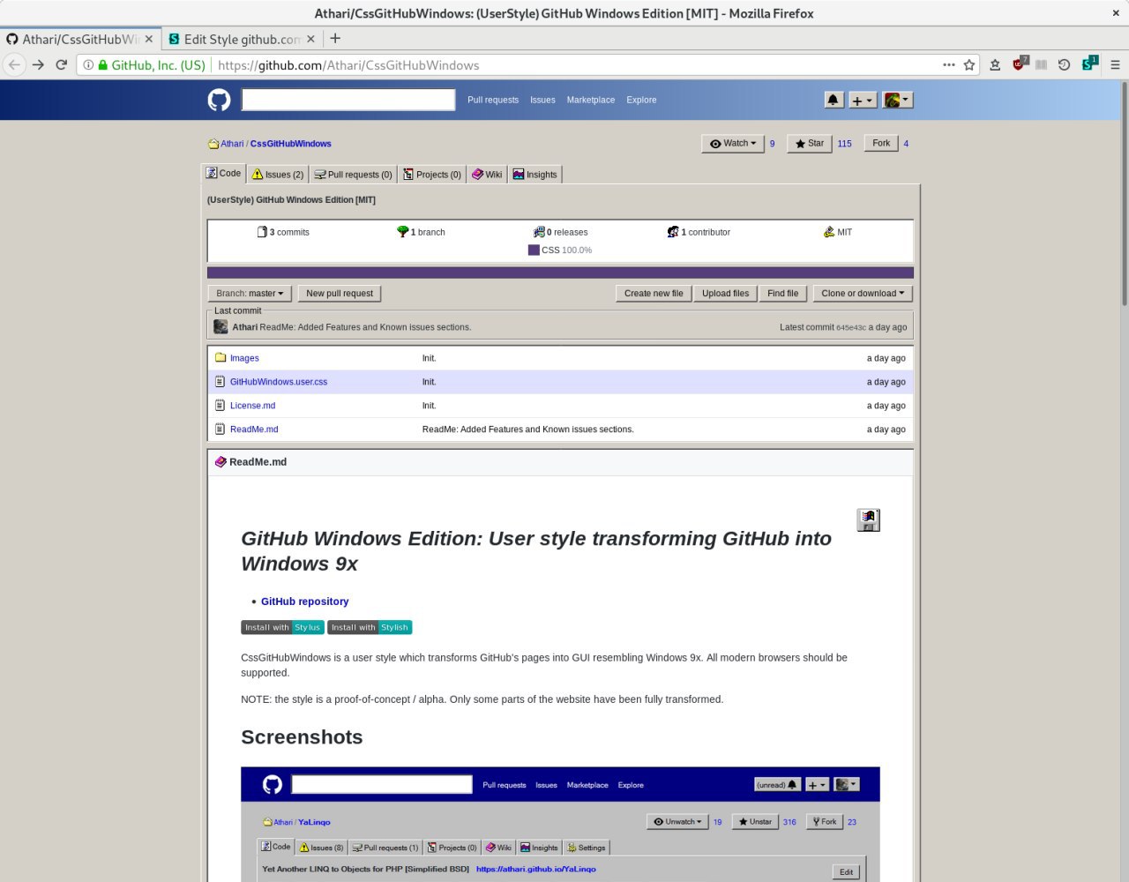Viewport: 1129px width, 882px height.
Task: Click the Find file button
Action: pyautogui.click(x=782, y=293)
